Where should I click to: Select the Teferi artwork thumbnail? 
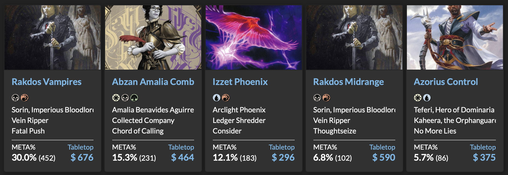point(455,37)
